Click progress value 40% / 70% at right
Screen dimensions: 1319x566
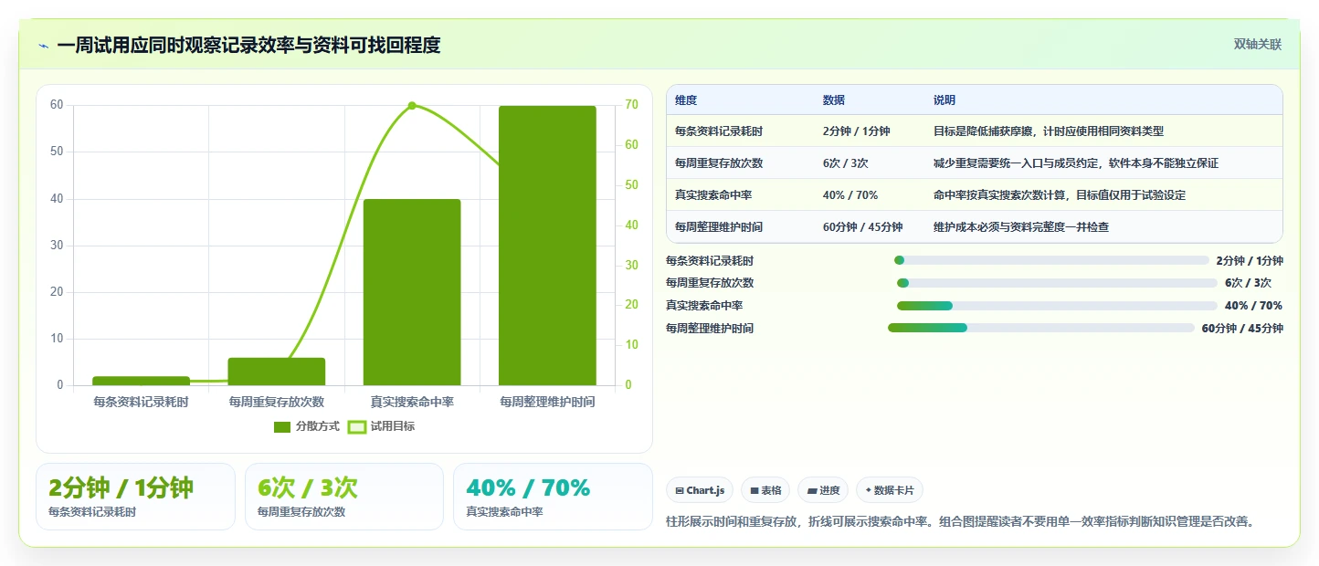pyautogui.click(x=1253, y=306)
